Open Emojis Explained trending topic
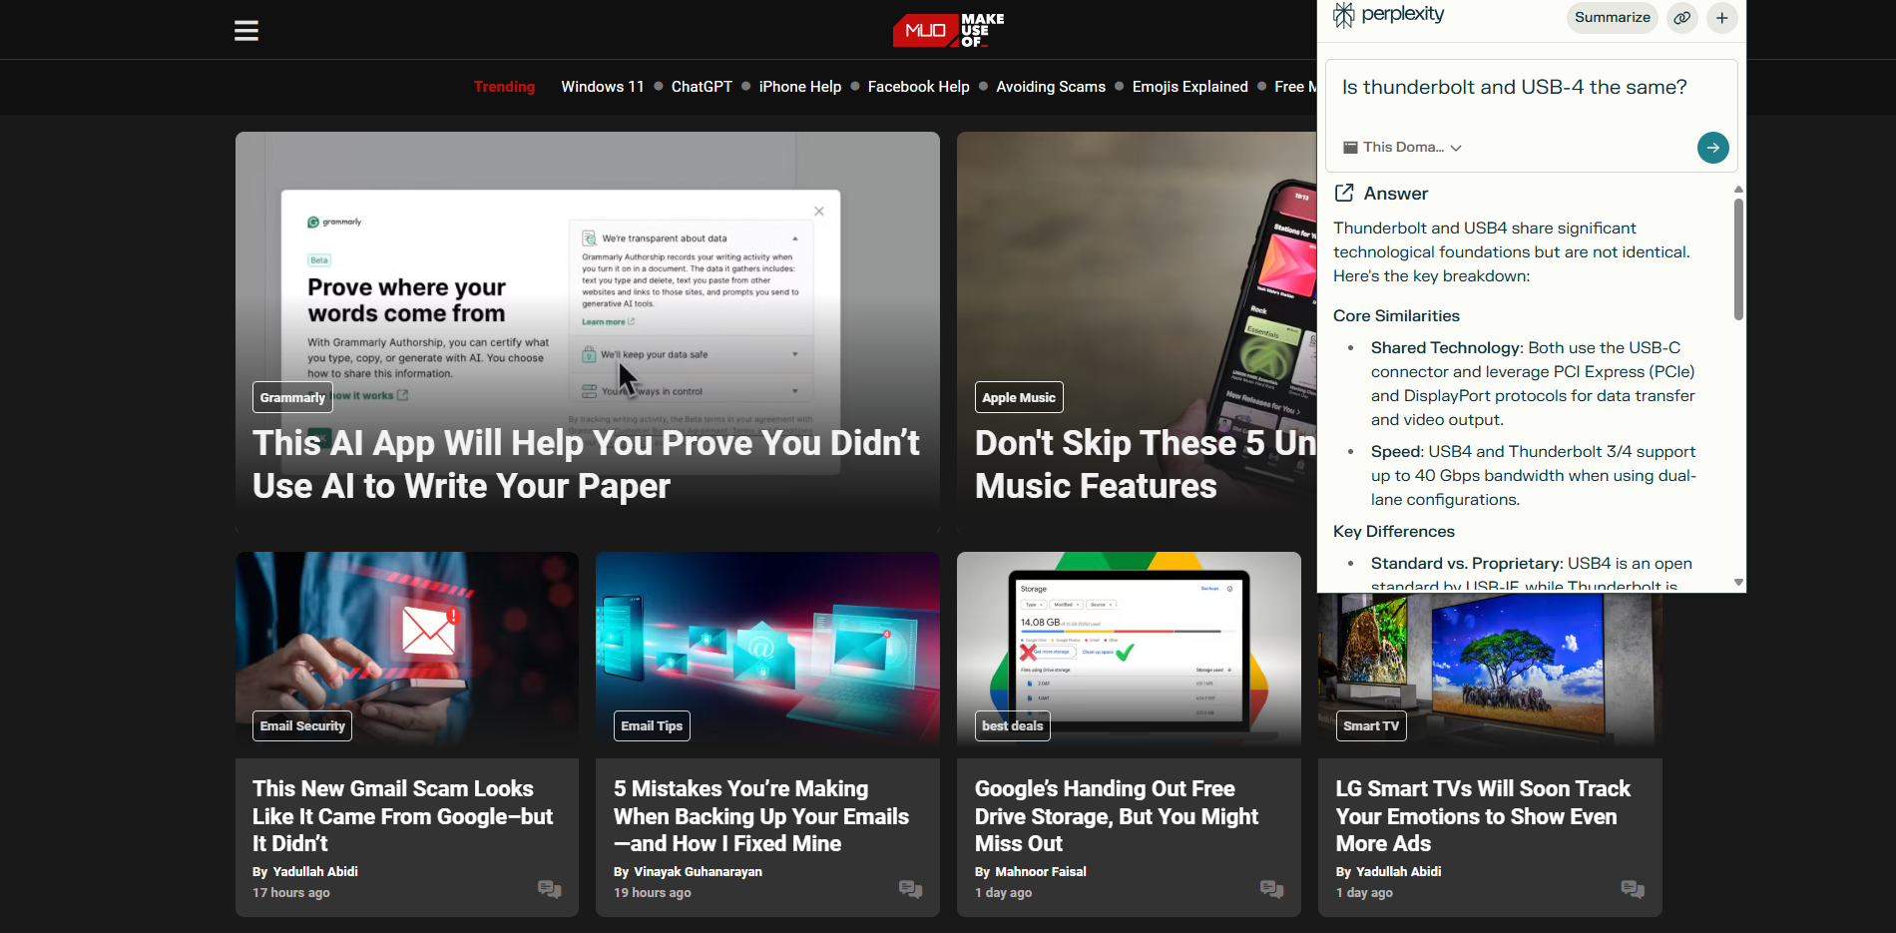This screenshot has height=933, width=1896. 1190,87
